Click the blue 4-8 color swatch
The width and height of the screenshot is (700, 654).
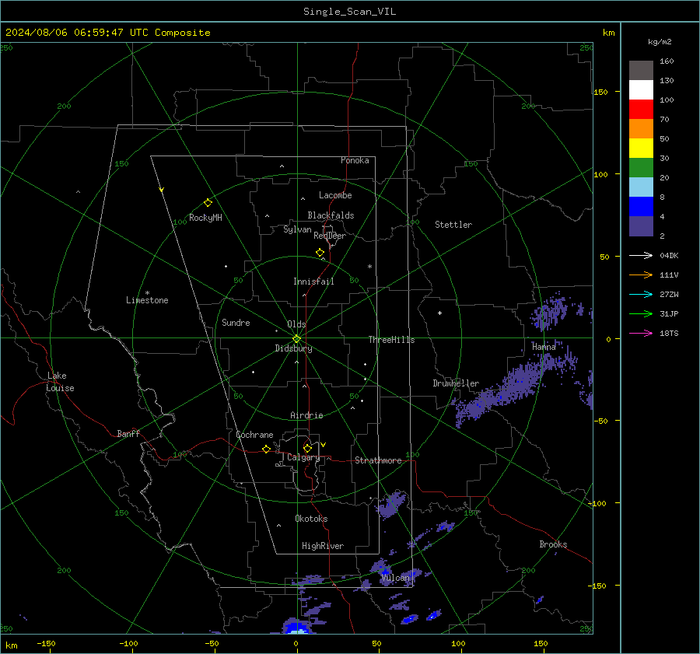click(x=641, y=207)
